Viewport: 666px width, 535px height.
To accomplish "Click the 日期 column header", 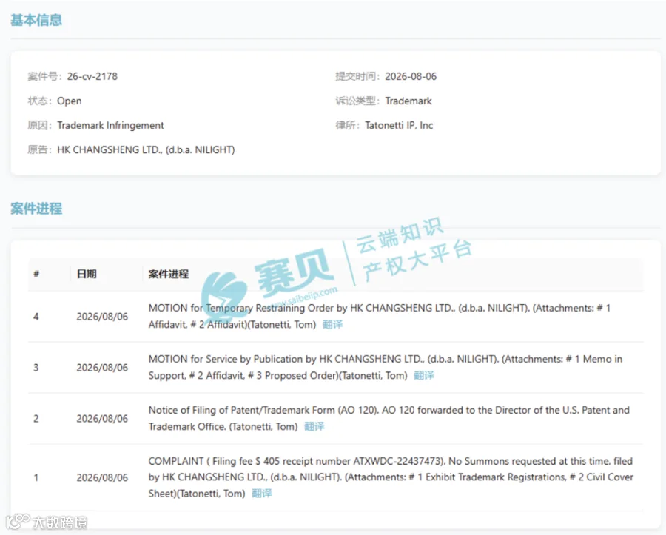I will 87,274.
